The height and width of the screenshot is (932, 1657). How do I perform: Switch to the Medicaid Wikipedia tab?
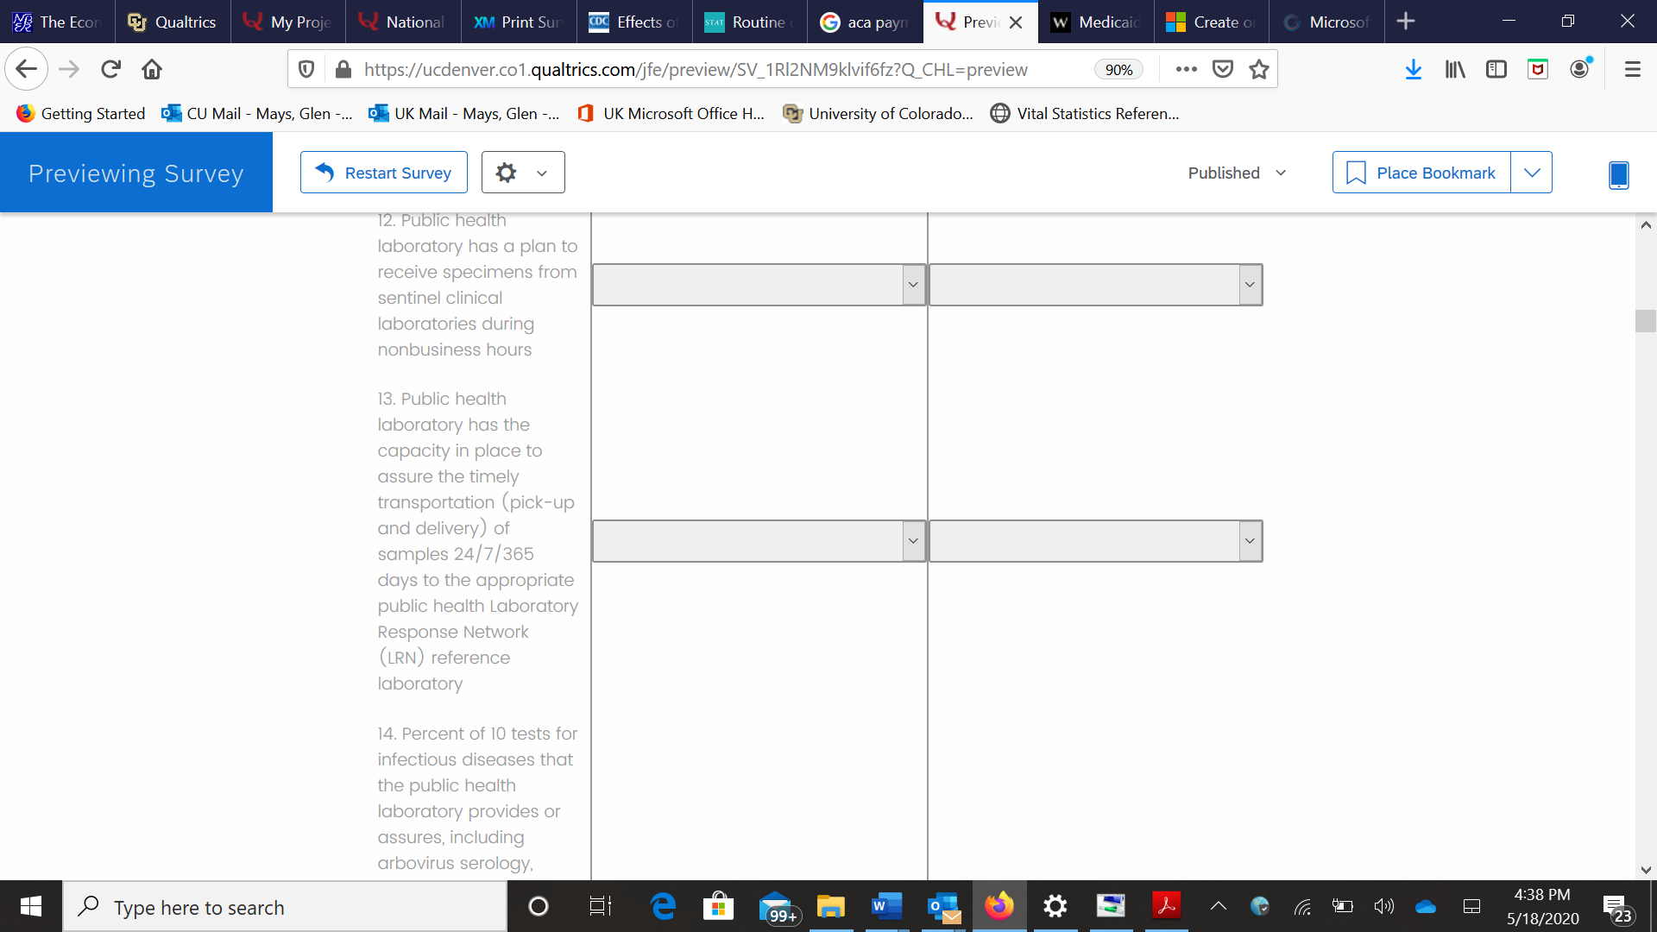pos(1095,22)
